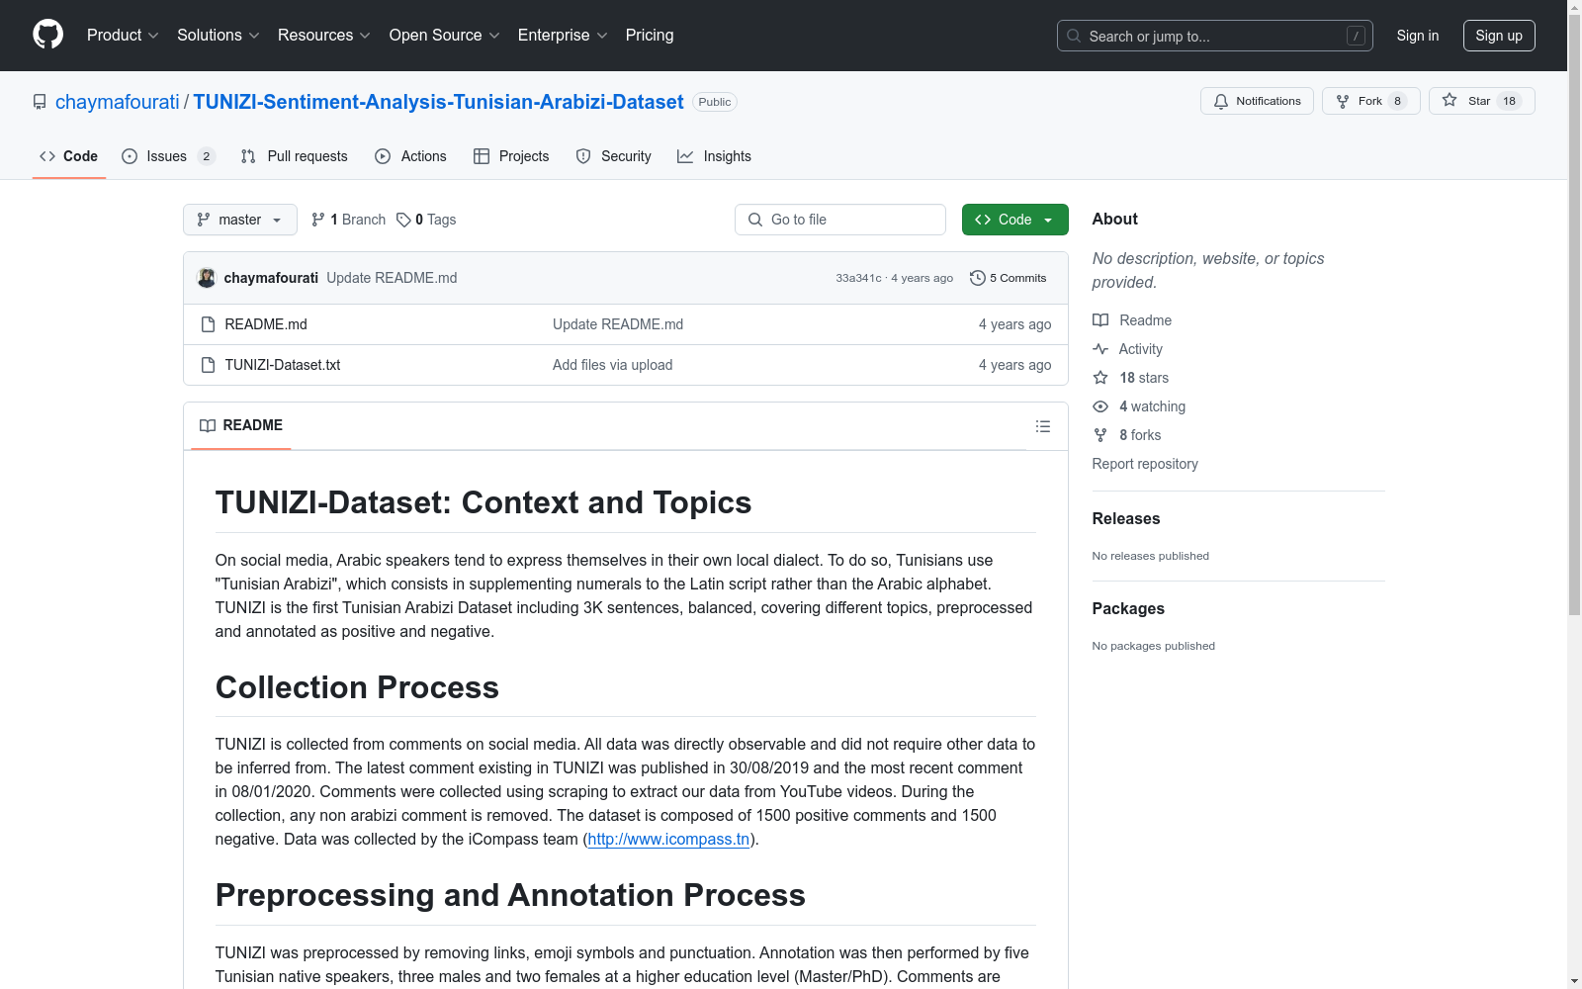This screenshot has height=989, width=1582.
Task: Open the master branch selector dropdown
Action: [x=240, y=220]
